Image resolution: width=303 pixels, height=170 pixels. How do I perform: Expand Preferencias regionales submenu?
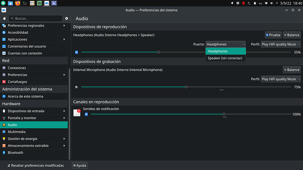pos(64,25)
